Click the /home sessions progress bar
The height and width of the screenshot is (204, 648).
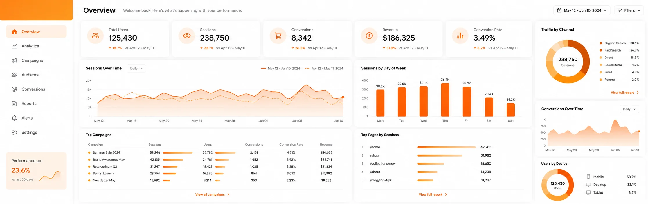447,147
